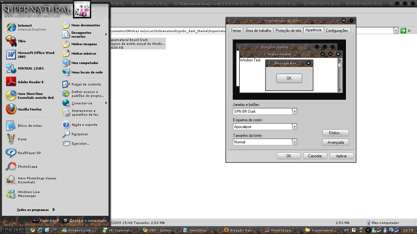Click the Aplicar button
417x234 pixels.
[341, 156]
